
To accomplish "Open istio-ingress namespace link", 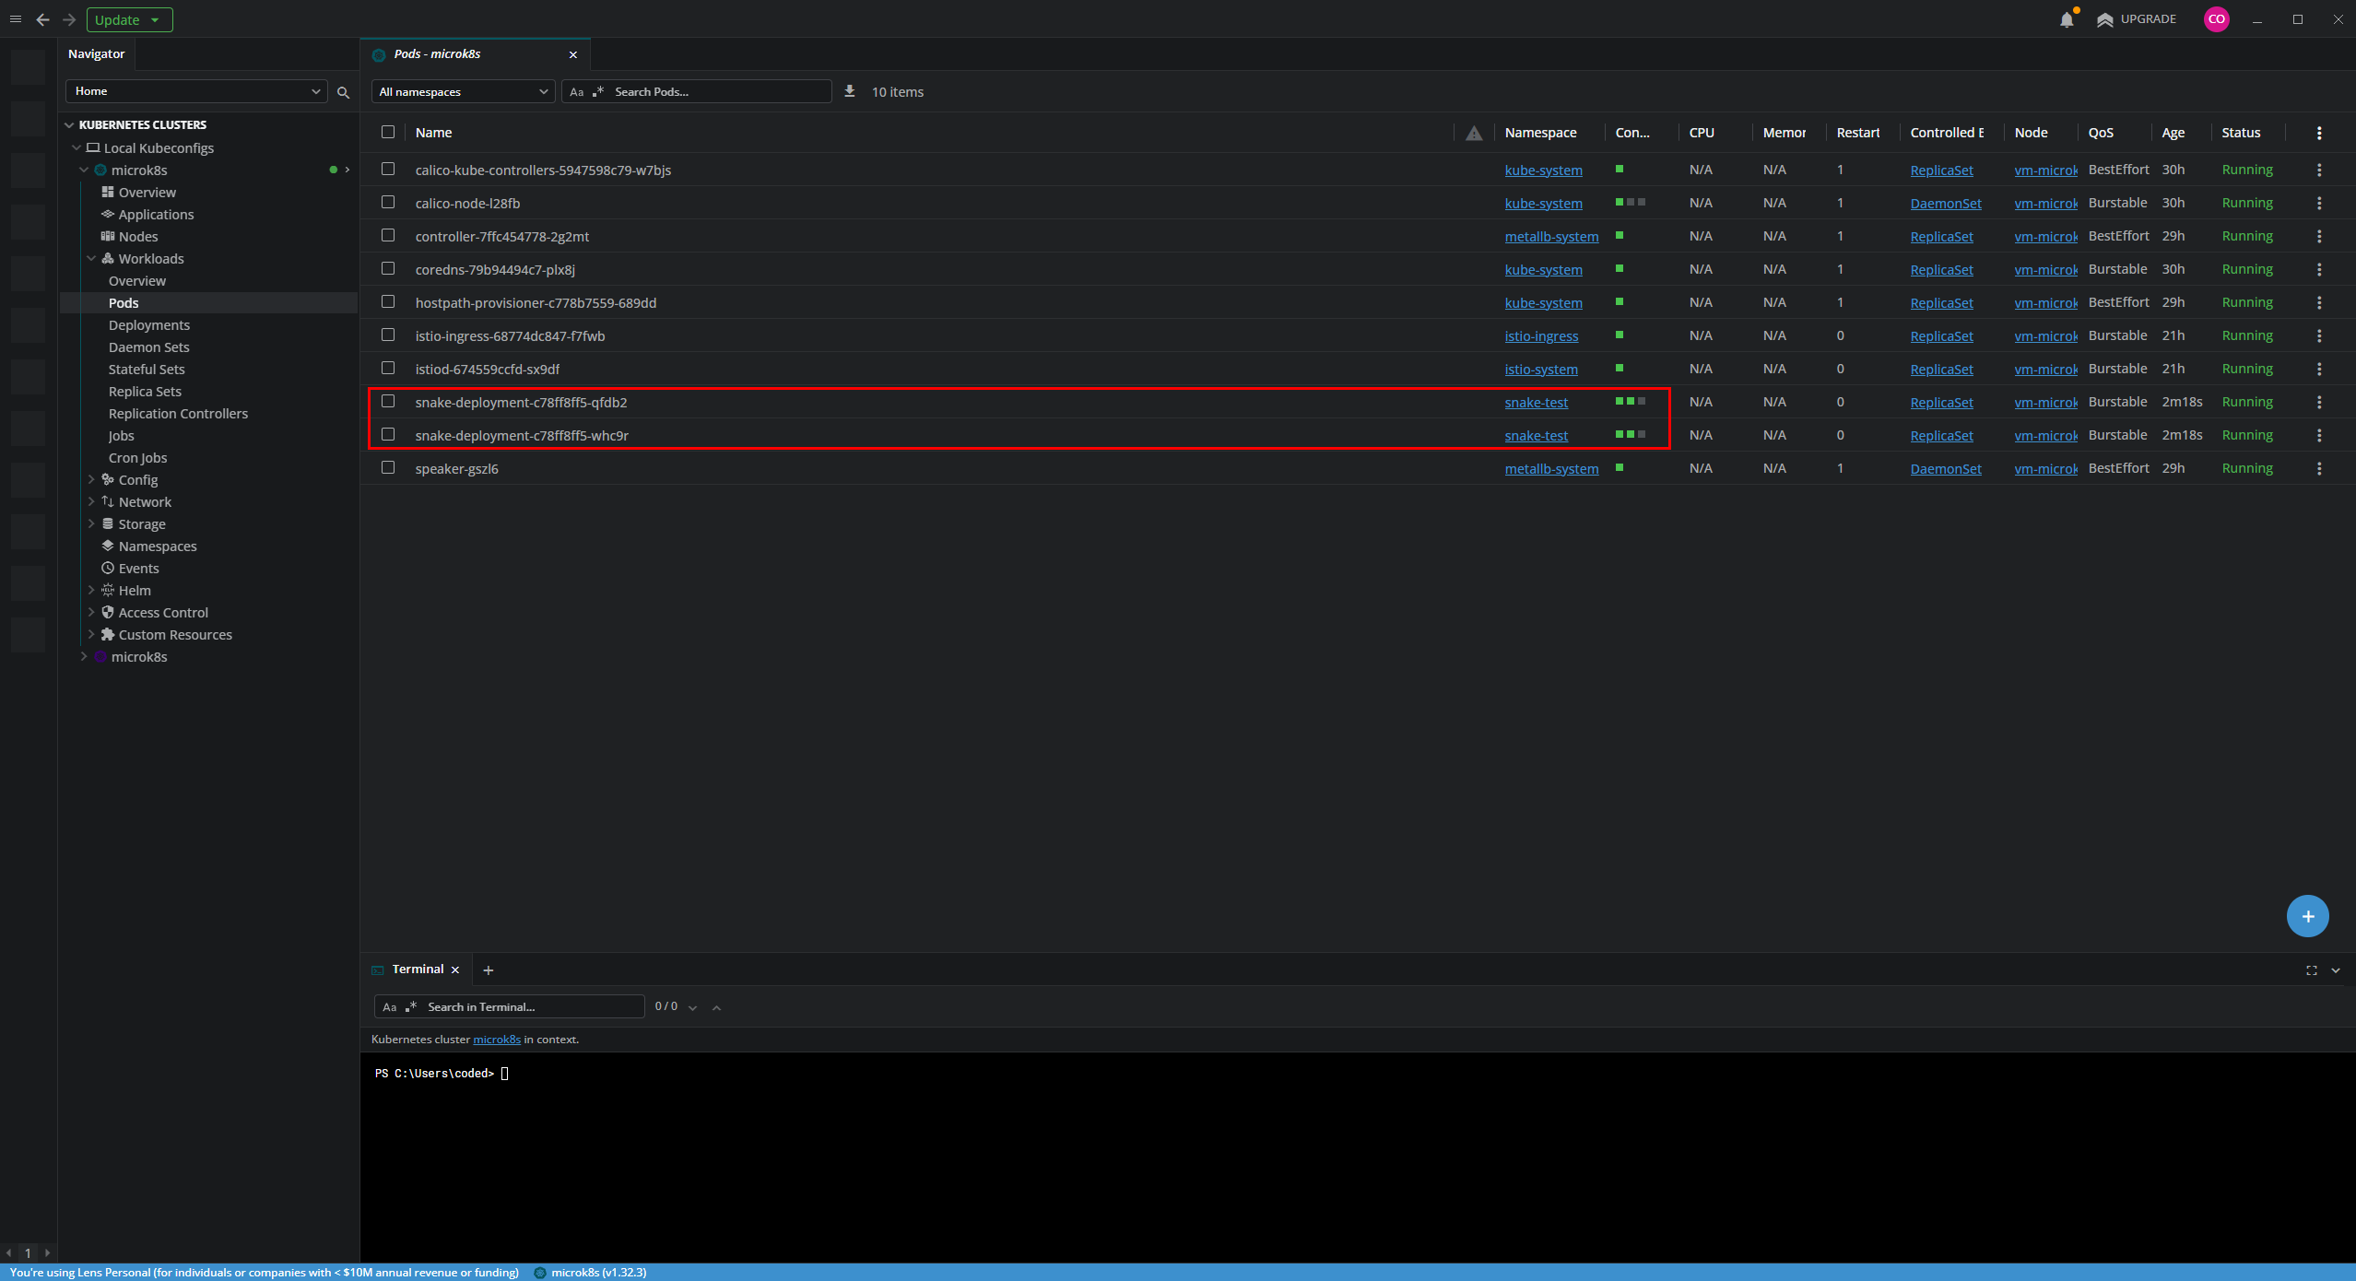I will click(x=1541, y=336).
